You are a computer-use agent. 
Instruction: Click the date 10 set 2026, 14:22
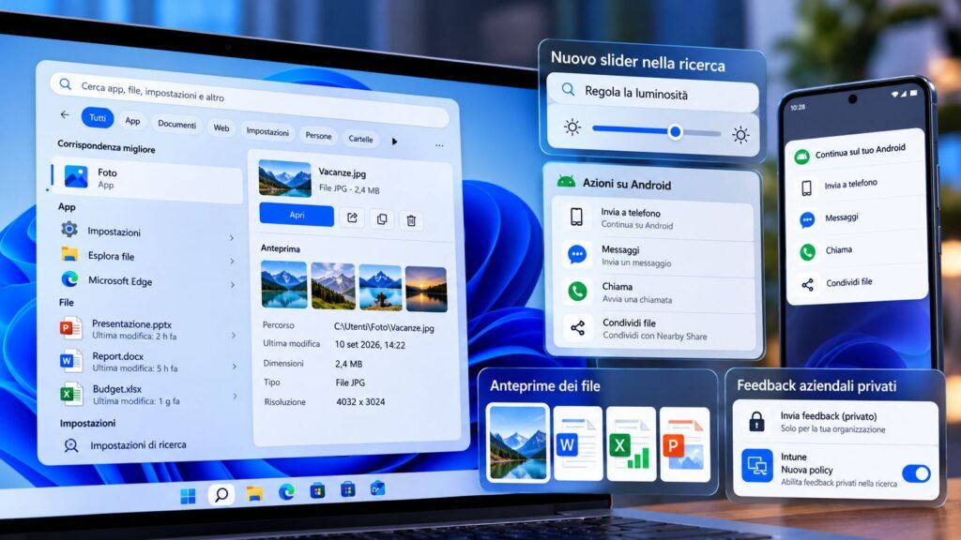[x=370, y=345]
